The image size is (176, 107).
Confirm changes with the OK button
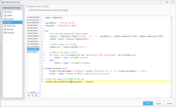pos(148,103)
